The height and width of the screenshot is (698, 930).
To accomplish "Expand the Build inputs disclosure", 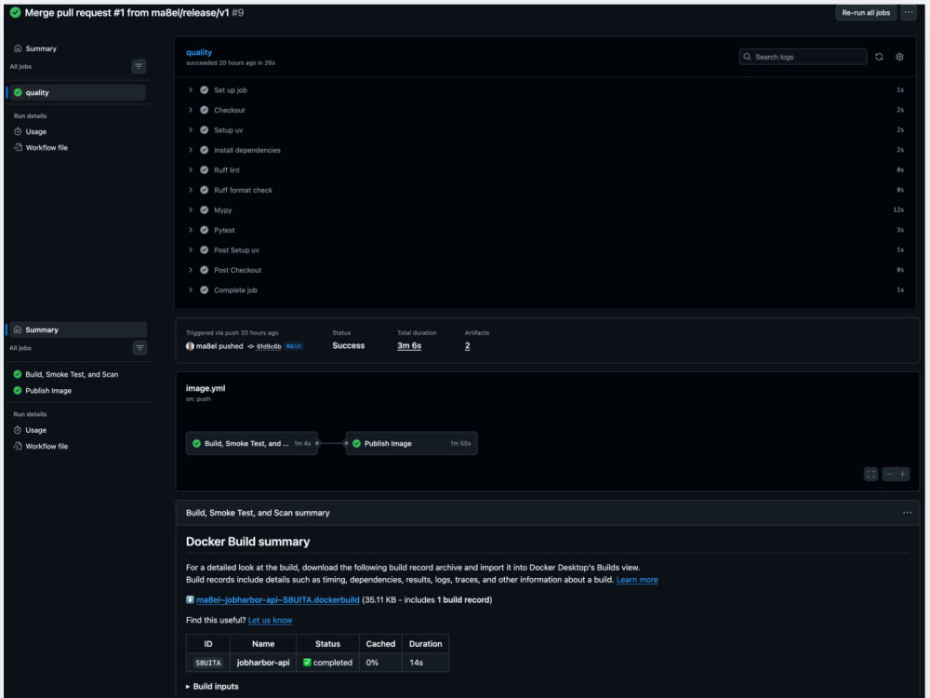I will [x=212, y=687].
